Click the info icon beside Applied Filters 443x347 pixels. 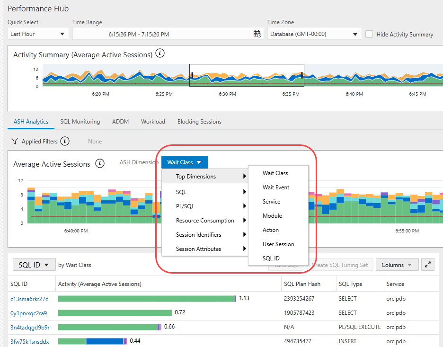coord(65,141)
